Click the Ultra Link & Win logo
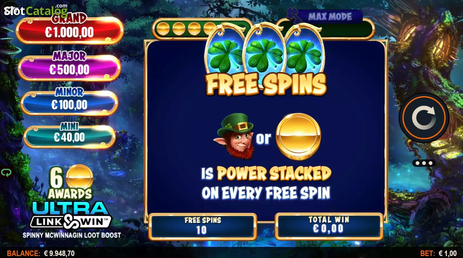463x258 pixels. [x=71, y=215]
